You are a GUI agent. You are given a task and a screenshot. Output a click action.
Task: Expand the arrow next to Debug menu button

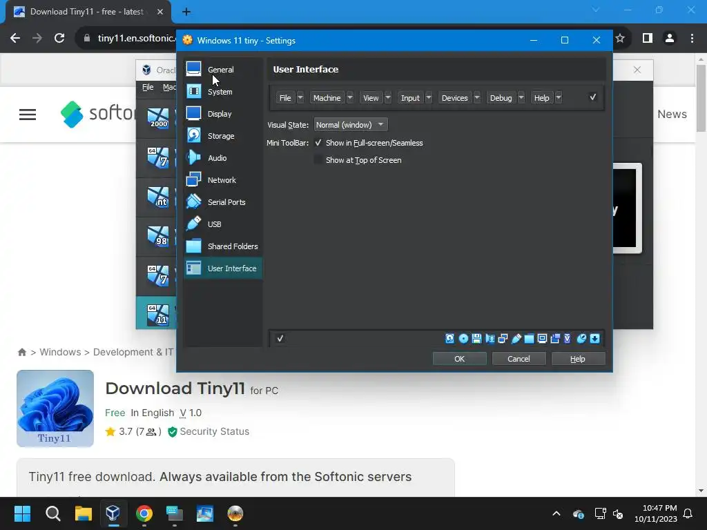(521, 98)
